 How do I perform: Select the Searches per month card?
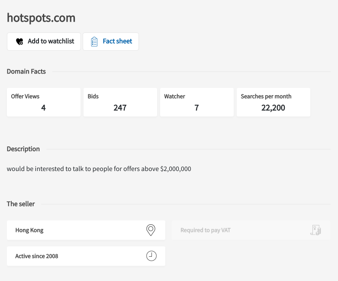coord(273,102)
